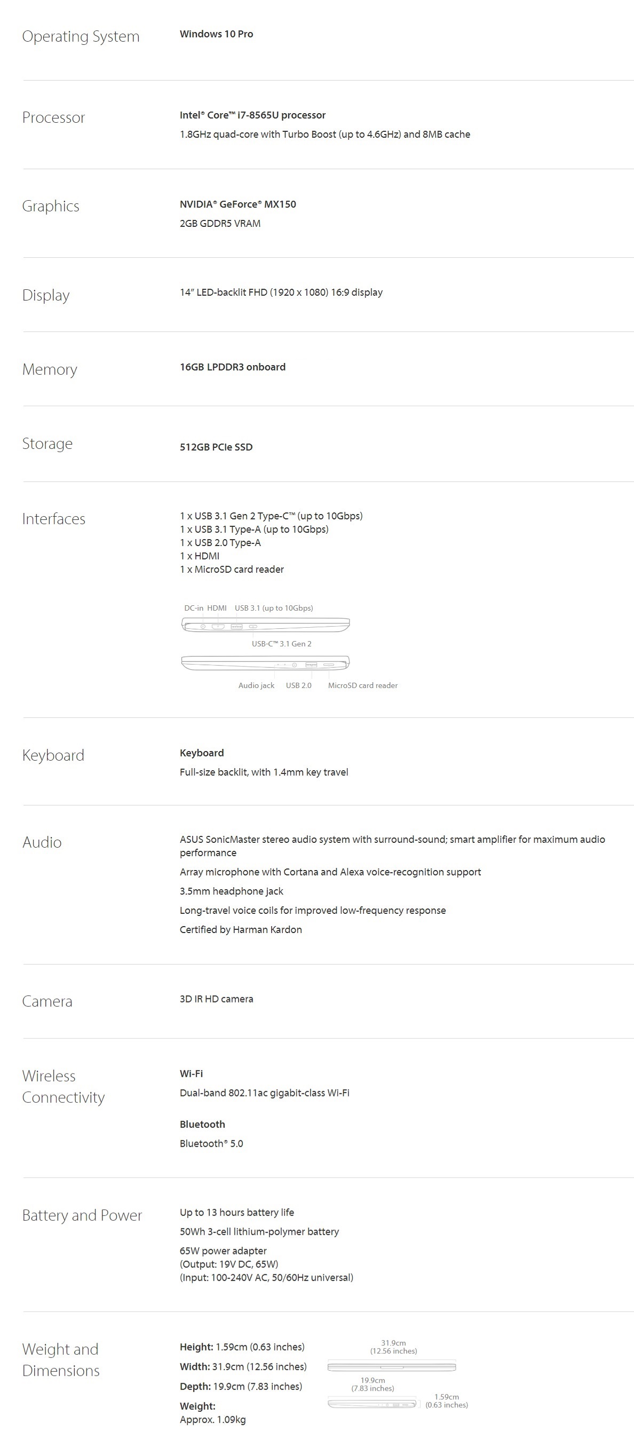Click the DC-in power jack icon

pos(203,627)
